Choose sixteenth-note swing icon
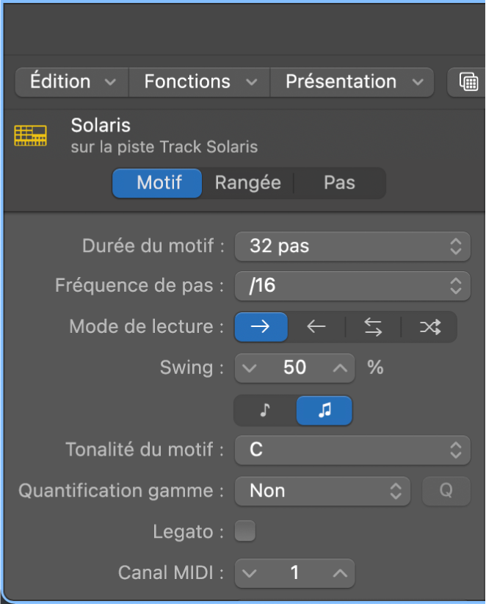Image resolution: width=486 pixels, height=604 pixels. point(324,411)
